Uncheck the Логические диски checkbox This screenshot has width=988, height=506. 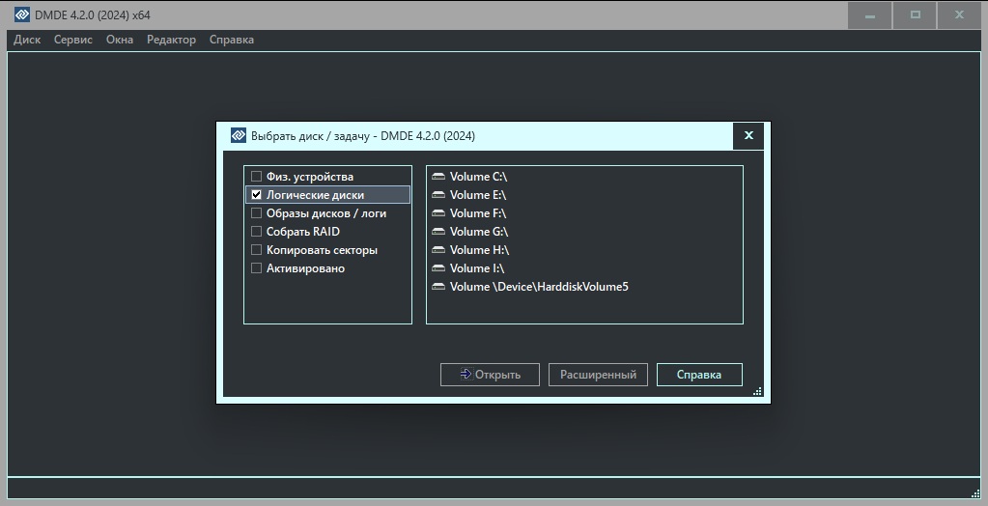coord(257,195)
